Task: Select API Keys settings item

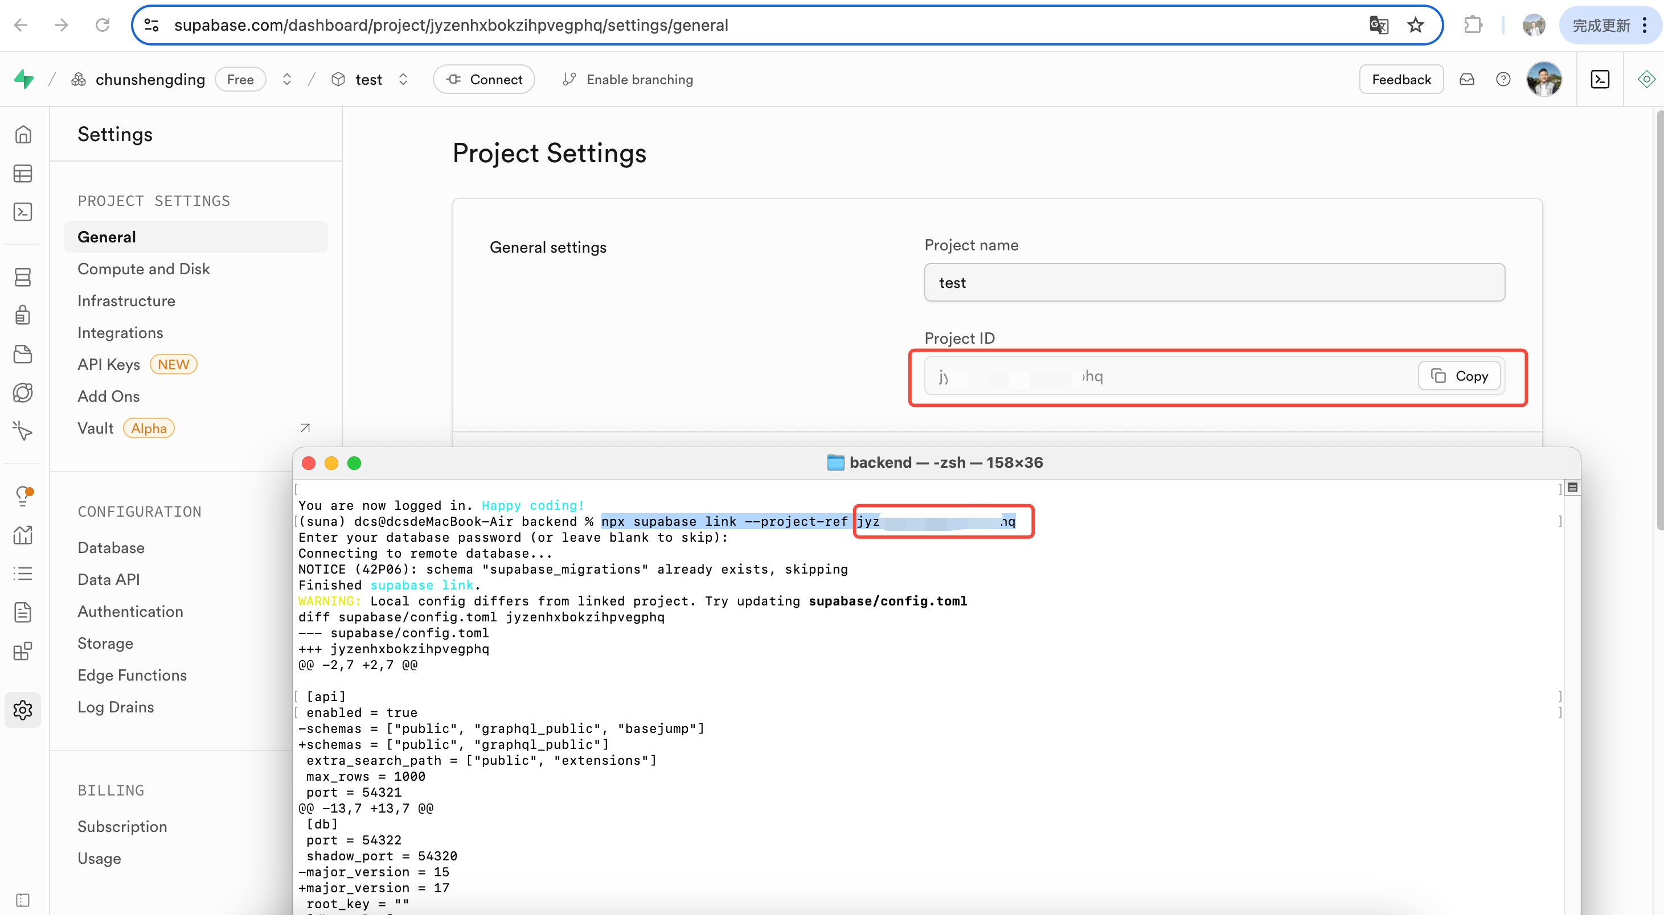Action: (109, 364)
